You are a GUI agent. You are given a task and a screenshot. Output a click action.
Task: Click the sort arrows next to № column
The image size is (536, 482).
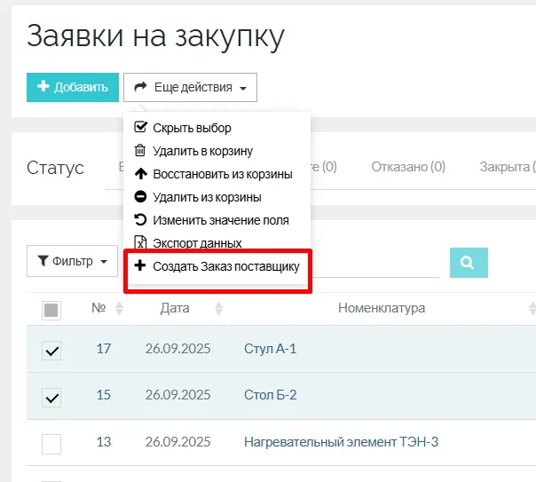tap(119, 309)
